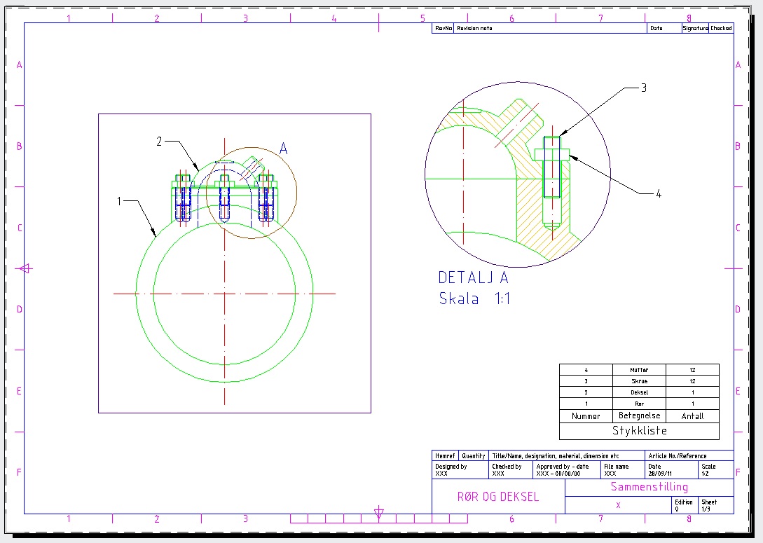
Task: Select the "Skrue" cell in parts list
Action: pos(640,381)
